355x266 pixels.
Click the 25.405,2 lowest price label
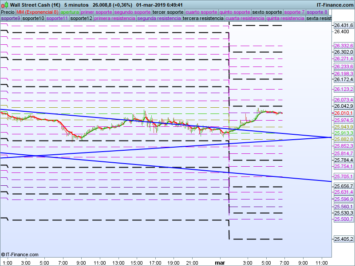[343, 239]
